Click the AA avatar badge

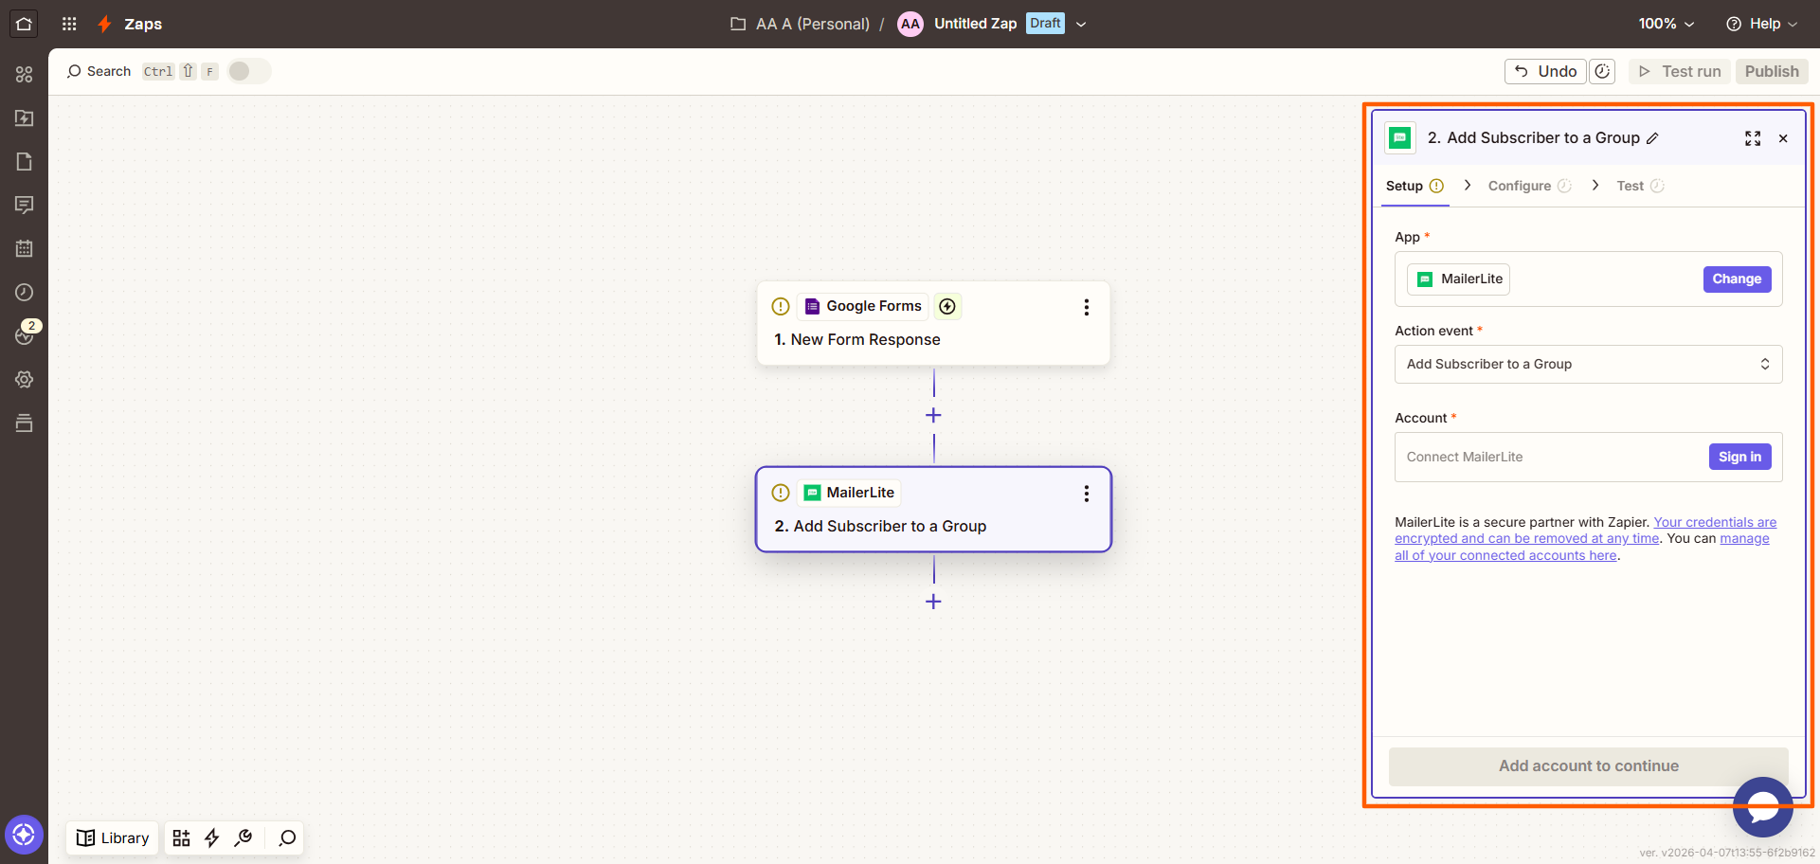(910, 24)
